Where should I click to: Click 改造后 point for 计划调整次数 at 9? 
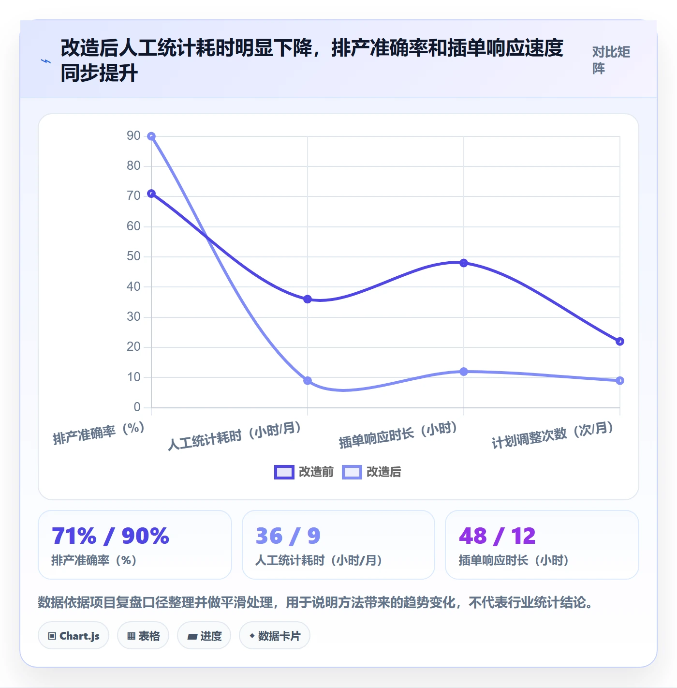pos(620,381)
